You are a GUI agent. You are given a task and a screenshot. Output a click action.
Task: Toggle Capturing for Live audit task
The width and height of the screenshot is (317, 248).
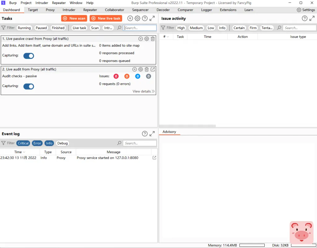point(29,86)
